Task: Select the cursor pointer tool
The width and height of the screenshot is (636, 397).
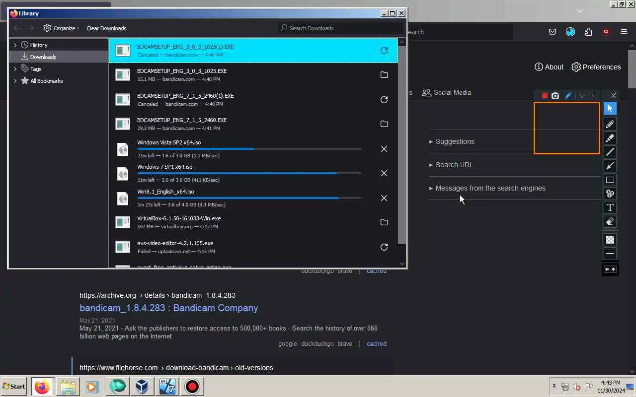Action: [610, 108]
